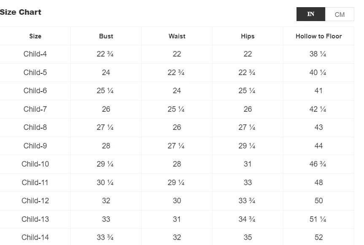Click the Hips column header
The width and height of the screenshot is (364, 245).
248,36
